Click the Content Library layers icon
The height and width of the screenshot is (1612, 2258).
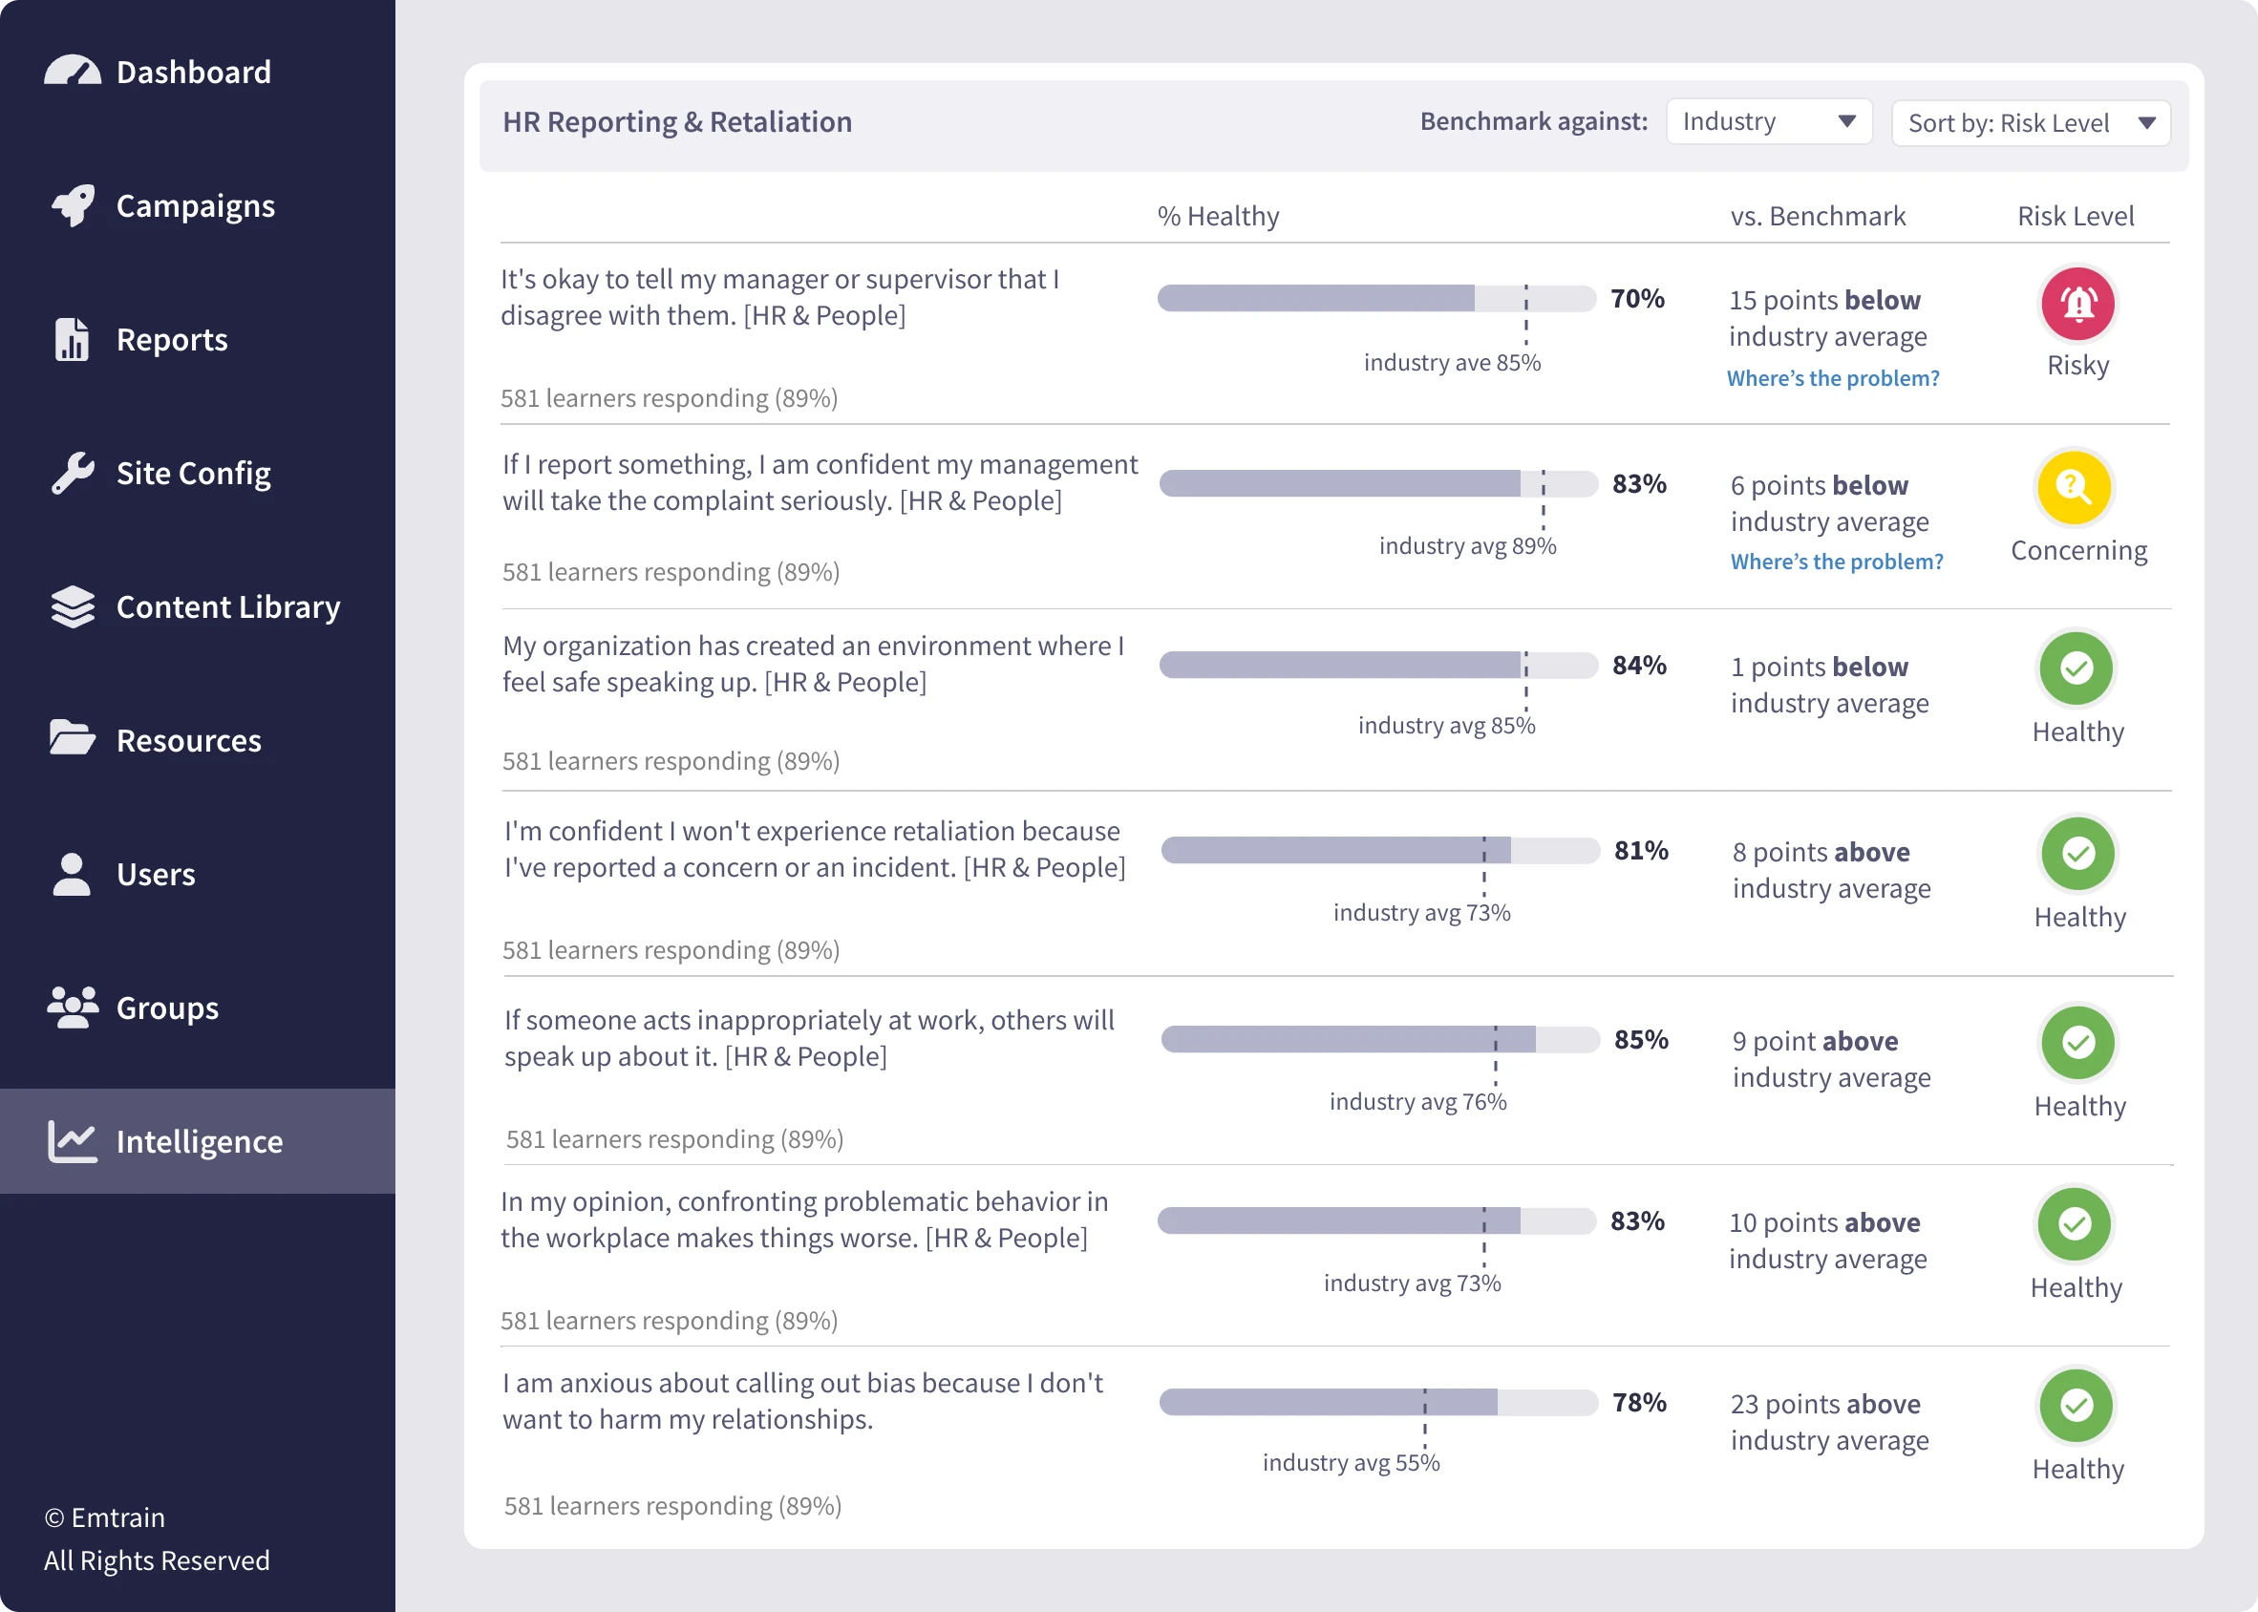[x=73, y=606]
